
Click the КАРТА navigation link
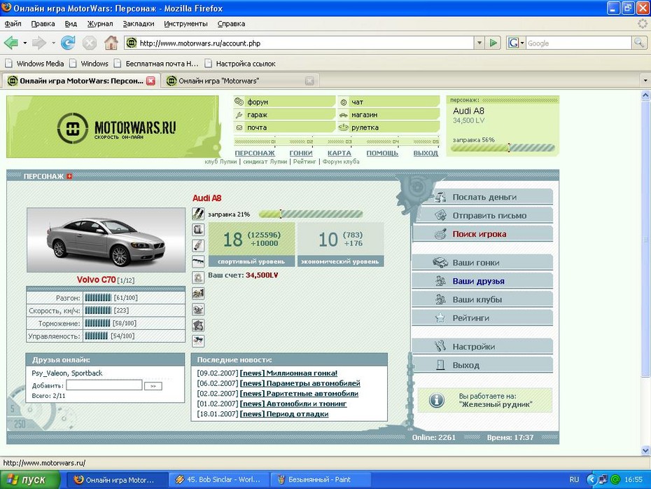pos(339,153)
